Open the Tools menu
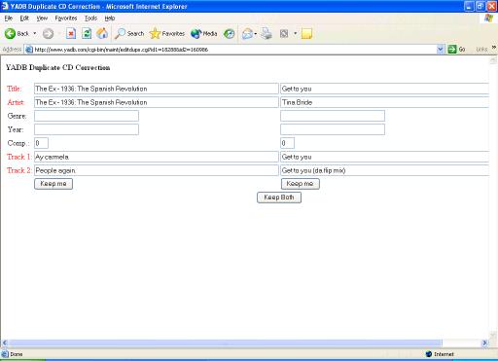Image resolution: width=498 pixels, height=361 pixels. [90, 18]
